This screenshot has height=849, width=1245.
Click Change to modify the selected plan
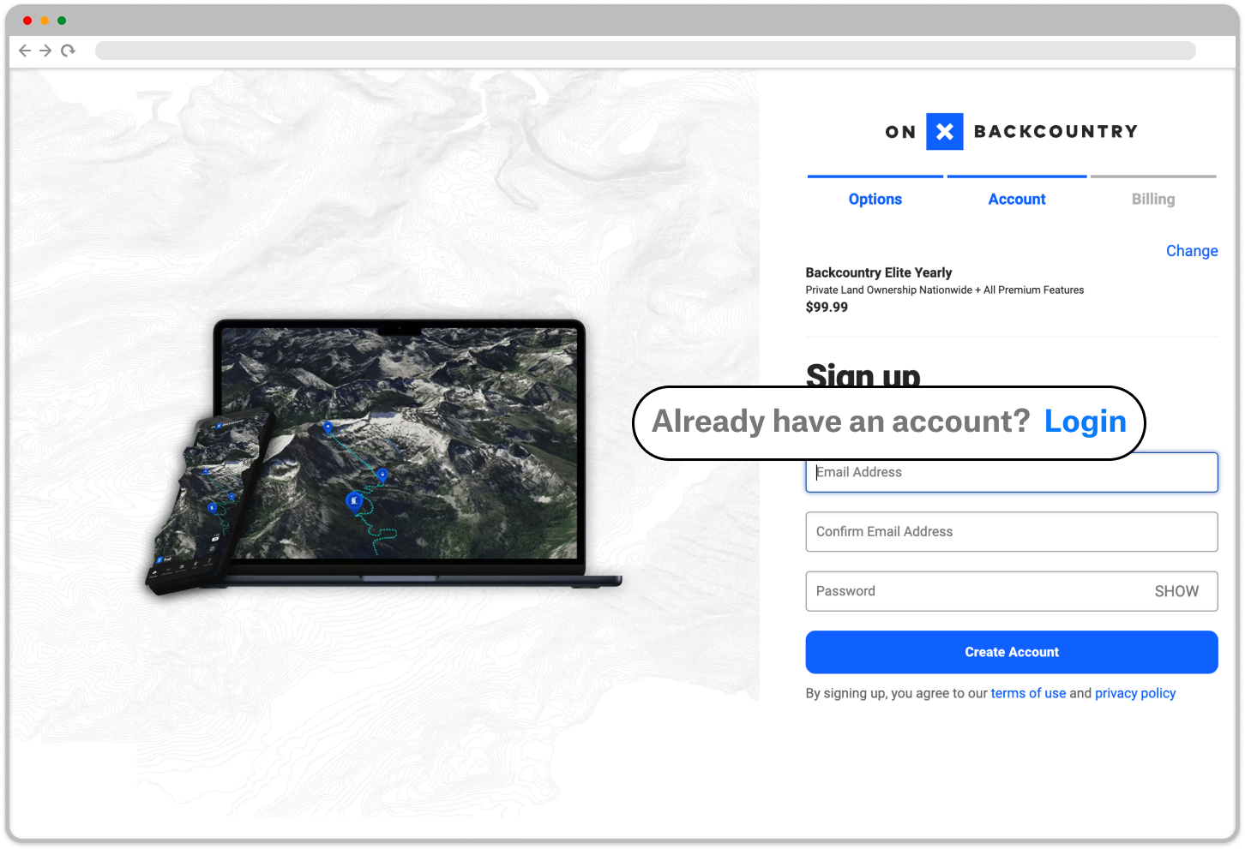pos(1191,251)
